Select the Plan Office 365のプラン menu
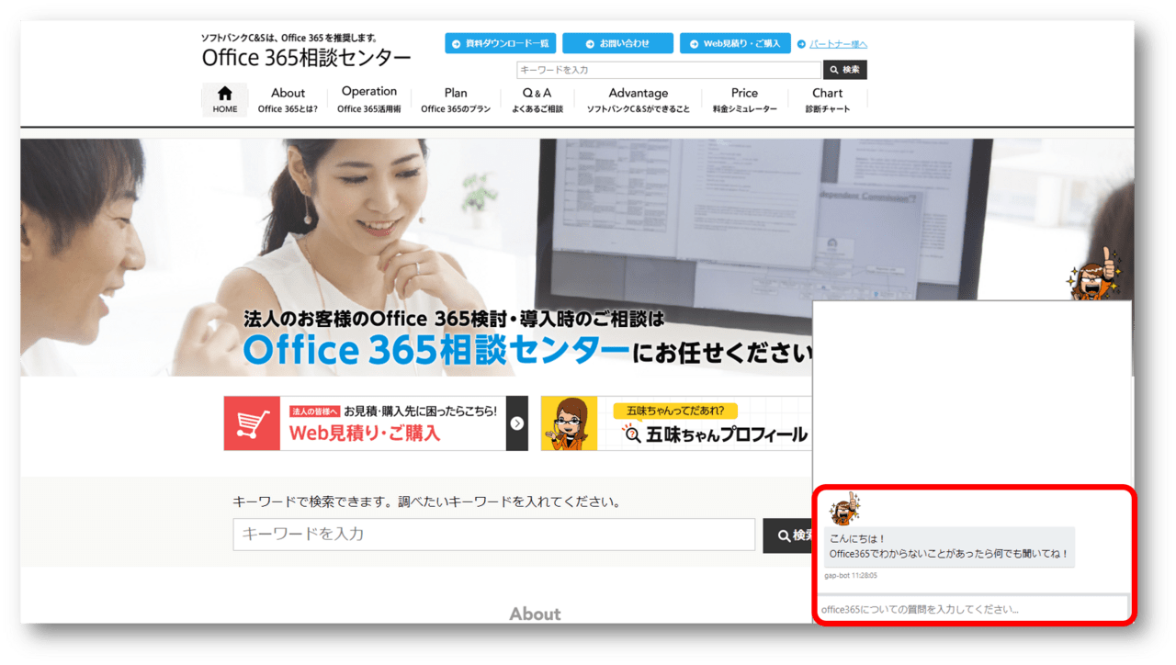Screen dimensions: 1176x665 pyautogui.click(x=456, y=99)
